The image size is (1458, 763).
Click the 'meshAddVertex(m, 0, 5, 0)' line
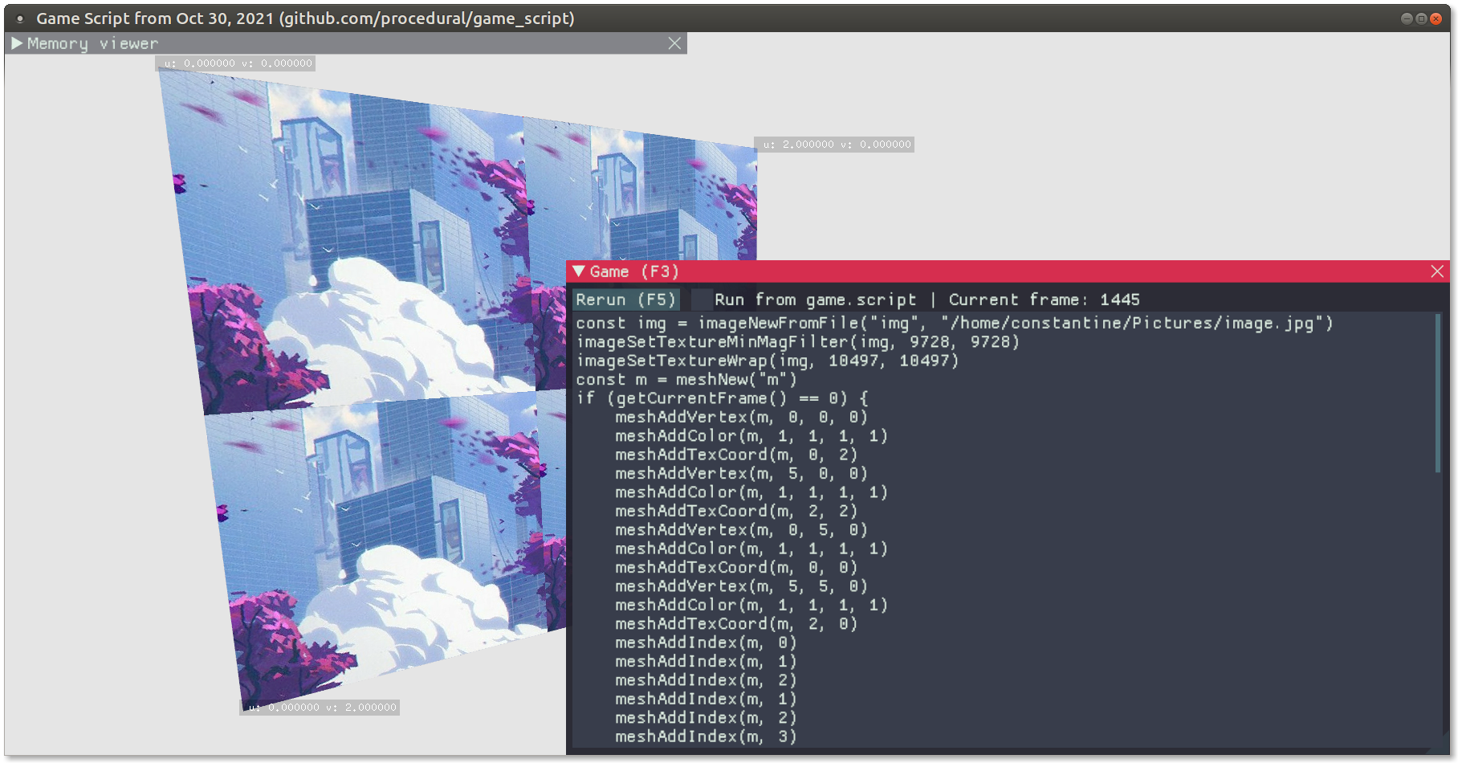tap(742, 529)
